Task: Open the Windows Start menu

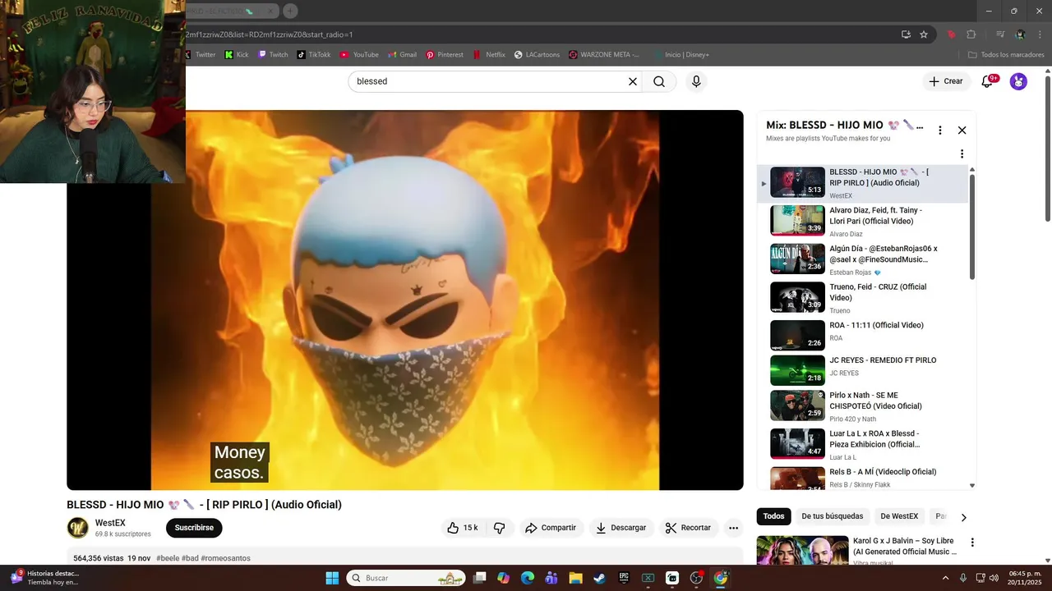Action: tap(332, 578)
